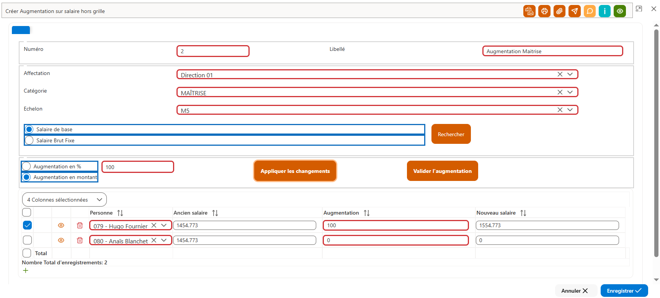
Task: Uncheck the Hugo Fourier row checkbox
Action: 27,225
